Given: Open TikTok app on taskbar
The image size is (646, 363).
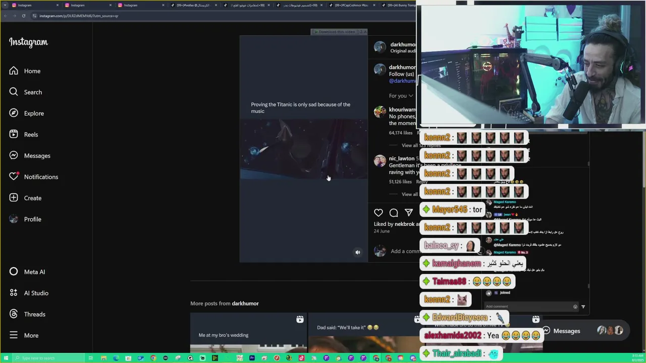Looking at the screenshot, I should pos(301,358).
